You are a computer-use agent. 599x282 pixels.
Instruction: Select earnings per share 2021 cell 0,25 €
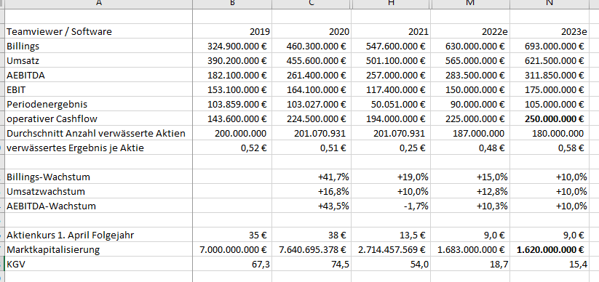[391, 148]
